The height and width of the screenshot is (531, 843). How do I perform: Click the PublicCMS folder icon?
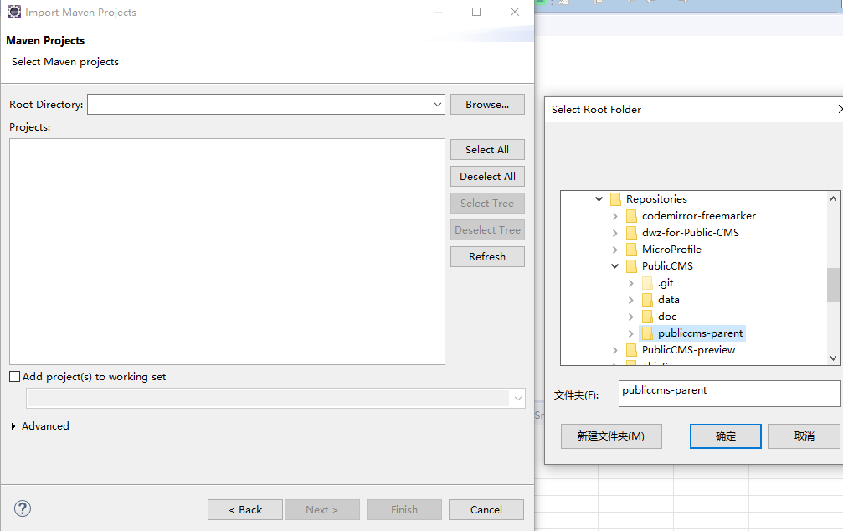(x=631, y=266)
